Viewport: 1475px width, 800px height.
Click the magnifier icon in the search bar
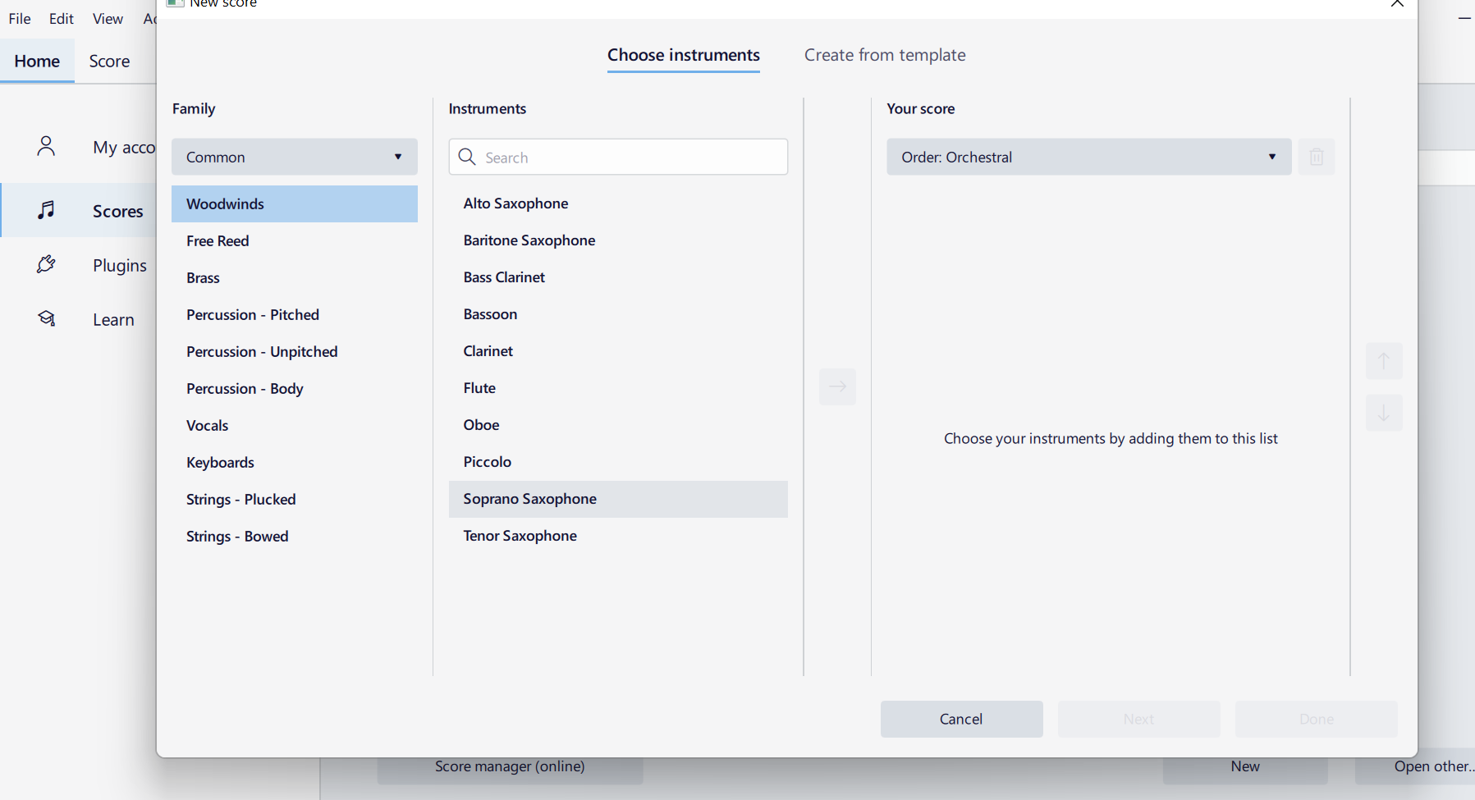[x=467, y=157]
